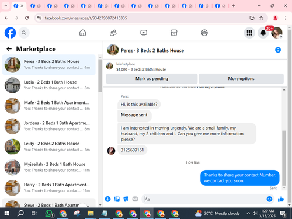
Task: Open WhatsApp from taskbar
Action: 49,213
